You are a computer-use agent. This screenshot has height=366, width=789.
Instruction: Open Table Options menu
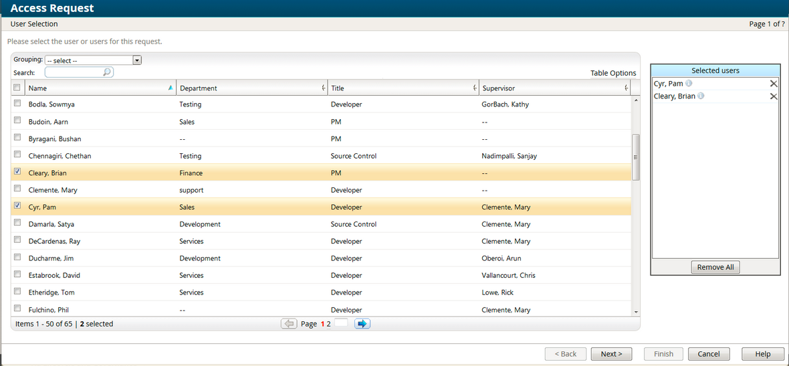click(x=613, y=73)
